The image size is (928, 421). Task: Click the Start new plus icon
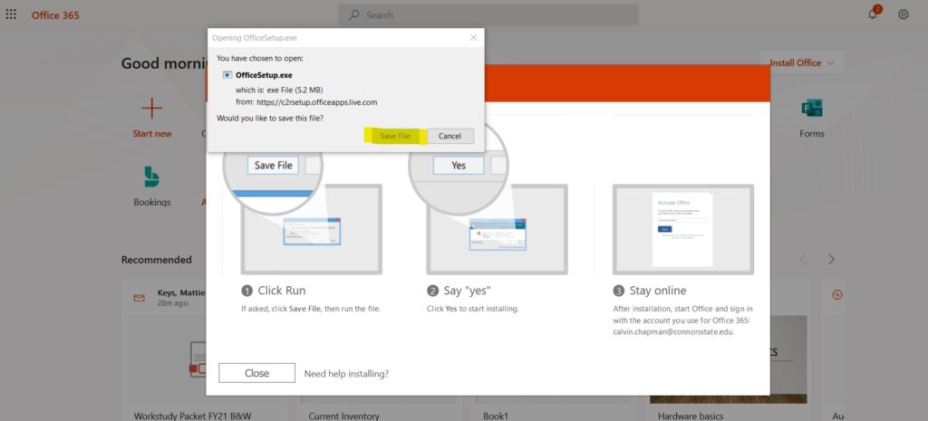152,109
